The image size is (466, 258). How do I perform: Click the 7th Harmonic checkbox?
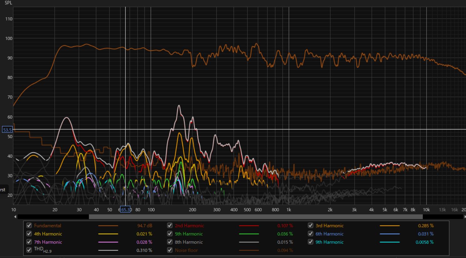(x=29, y=242)
